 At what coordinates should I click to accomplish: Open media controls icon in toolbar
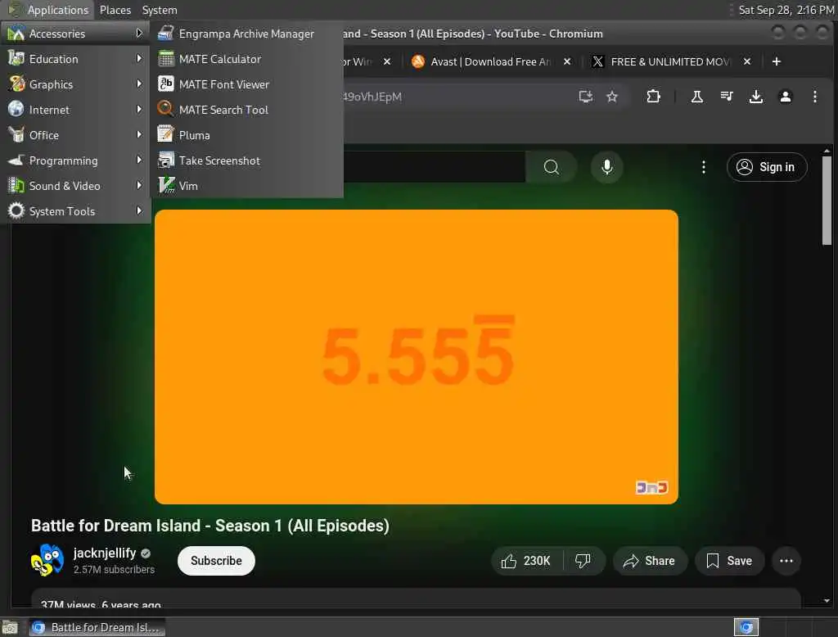727,97
